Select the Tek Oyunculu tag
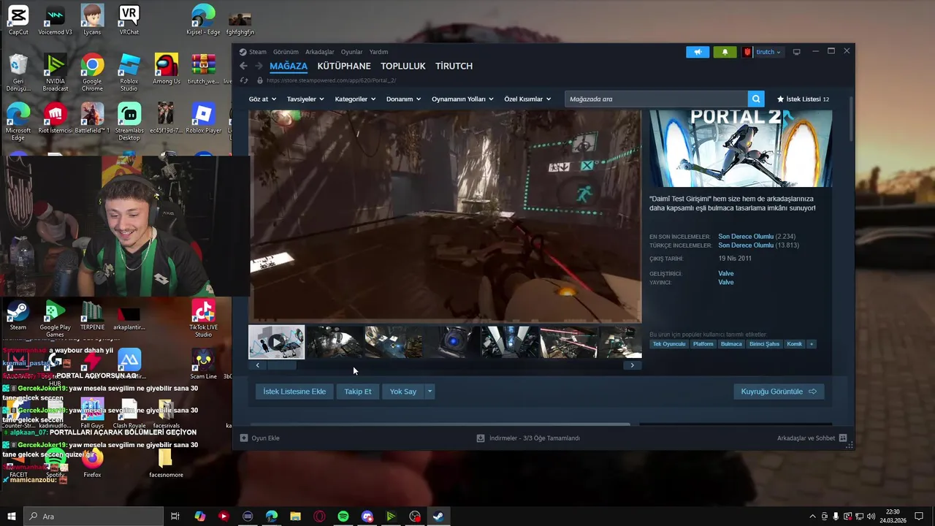Viewport: 935px width, 526px height. point(669,344)
